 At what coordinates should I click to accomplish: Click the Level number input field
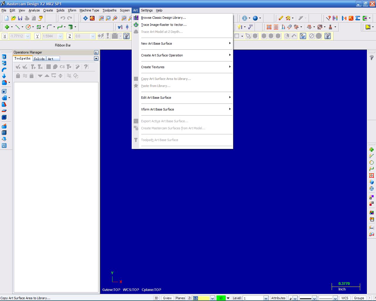point(253,298)
